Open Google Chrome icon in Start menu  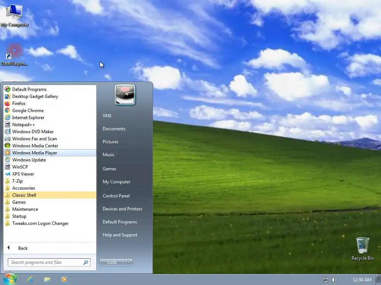click(x=7, y=111)
